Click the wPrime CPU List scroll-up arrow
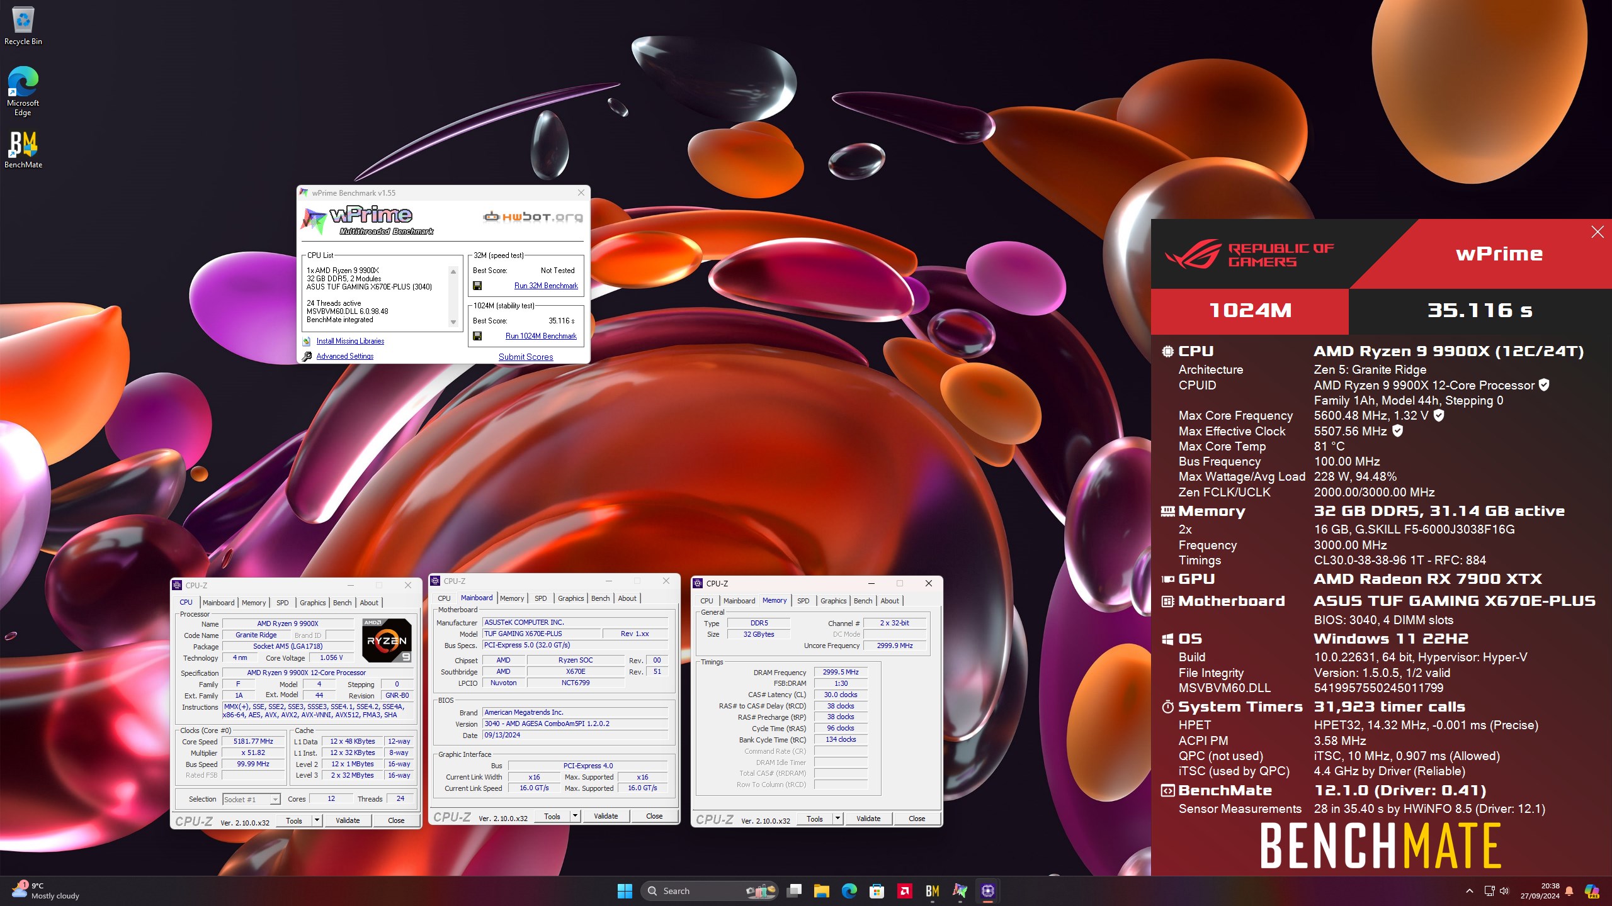The image size is (1612, 906). 453,271
